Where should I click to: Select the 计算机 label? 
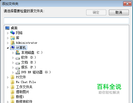[x=21, y=48]
